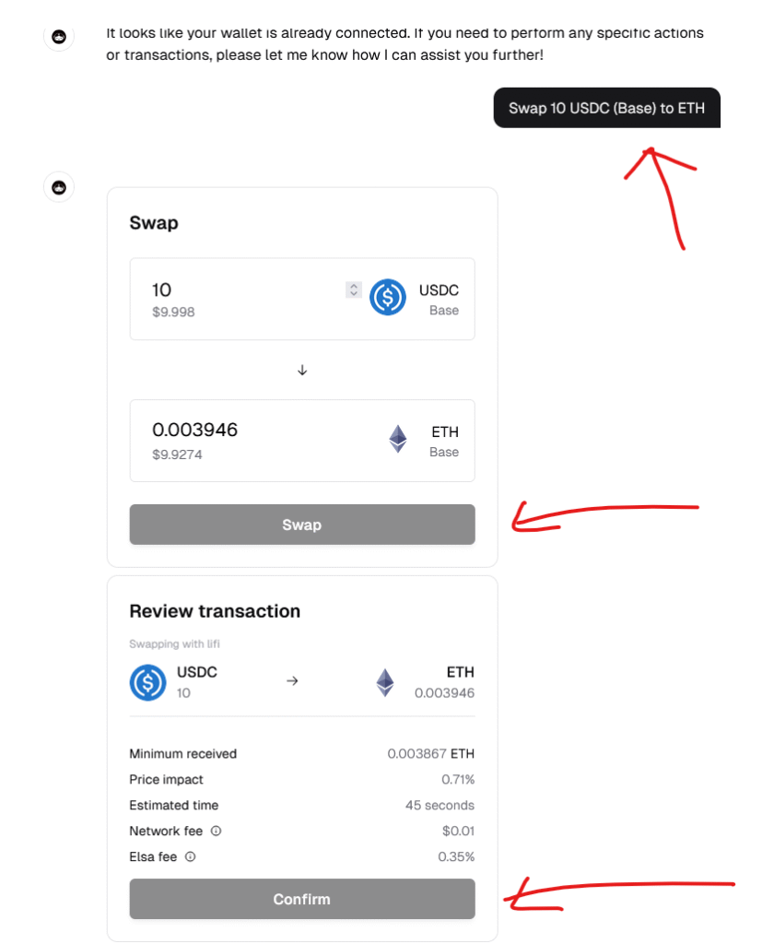Click the ETH diamond icon in swap output
Image resolution: width=762 pixels, height=944 pixels.
[397, 439]
